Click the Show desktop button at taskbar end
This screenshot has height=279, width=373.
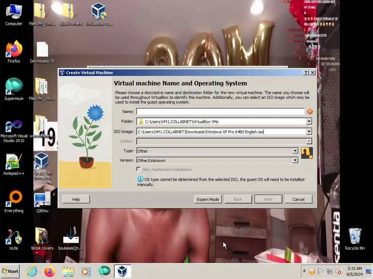click(x=369, y=271)
